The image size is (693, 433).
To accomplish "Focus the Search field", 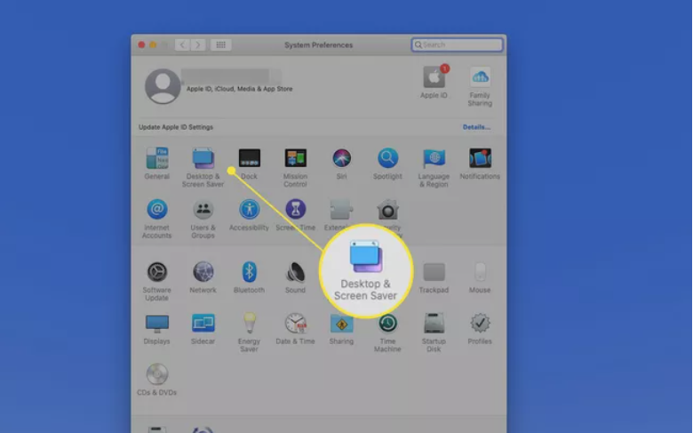I will click(x=457, y=44).
